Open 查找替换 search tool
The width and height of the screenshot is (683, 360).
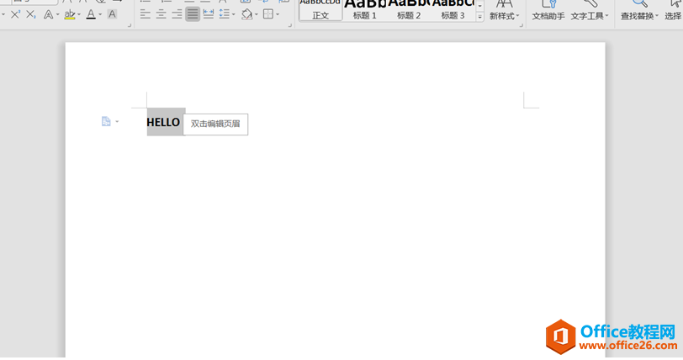(x=639, y=10)
